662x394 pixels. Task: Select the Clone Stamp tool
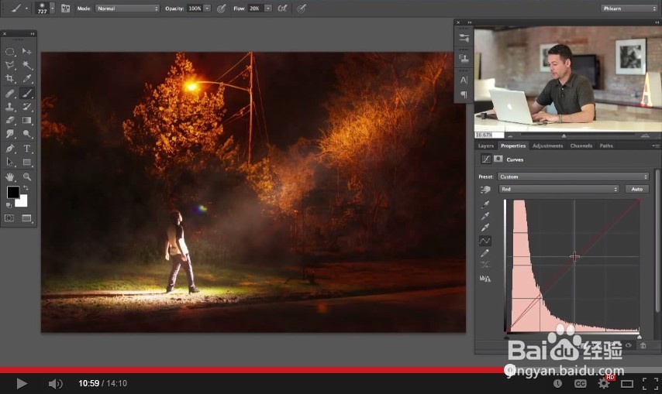coord(10,107)
